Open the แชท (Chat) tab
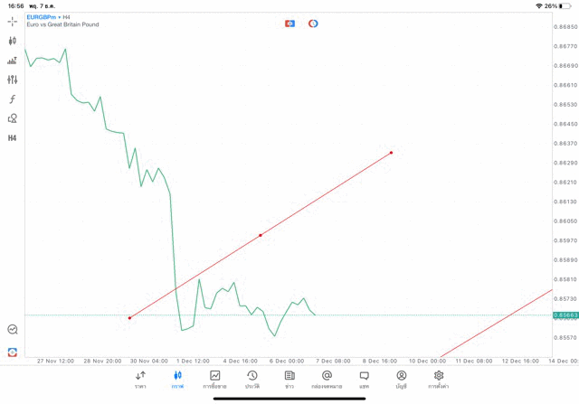This screenshot has height=404, width=579. (364, 379)
